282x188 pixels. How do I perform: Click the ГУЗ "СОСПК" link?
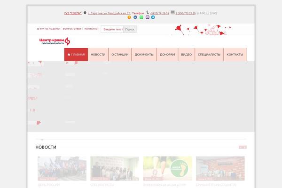pos(73,13)
